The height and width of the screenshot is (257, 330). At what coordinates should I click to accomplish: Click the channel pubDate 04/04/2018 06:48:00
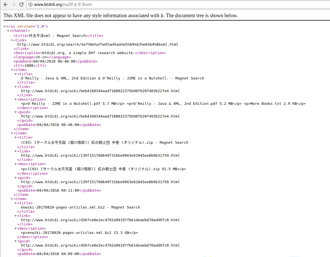(54, 61)
